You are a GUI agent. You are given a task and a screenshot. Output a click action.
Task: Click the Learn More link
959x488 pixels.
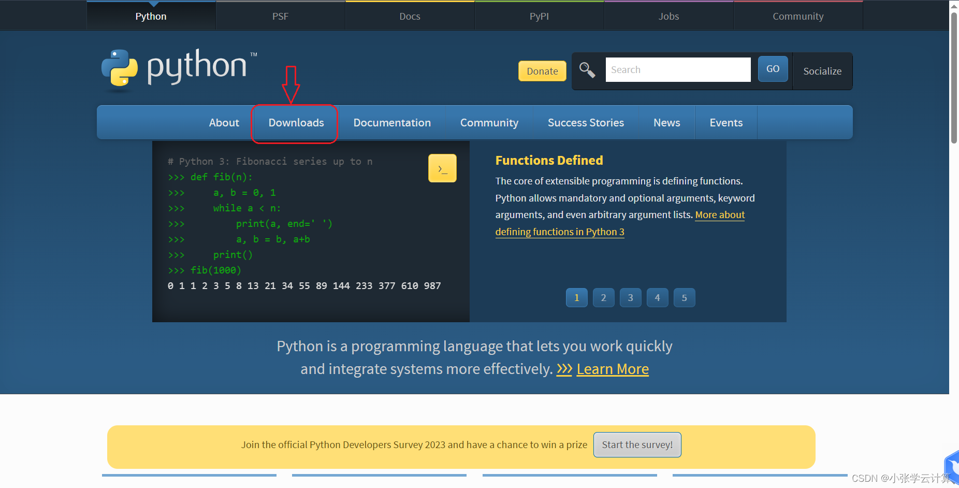click(613, 369)
